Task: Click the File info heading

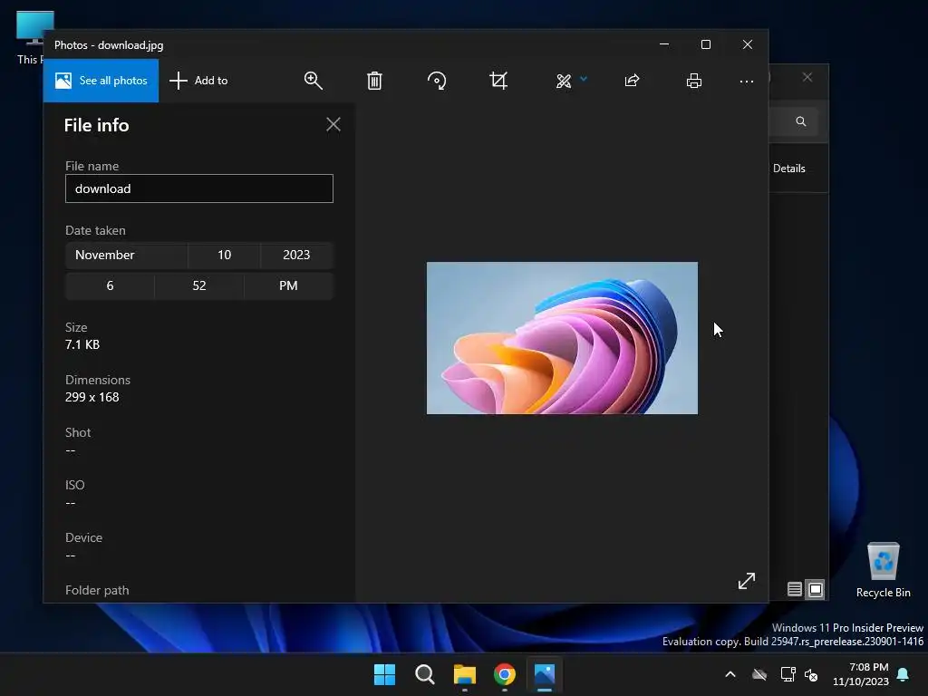Action: [96, 125]
